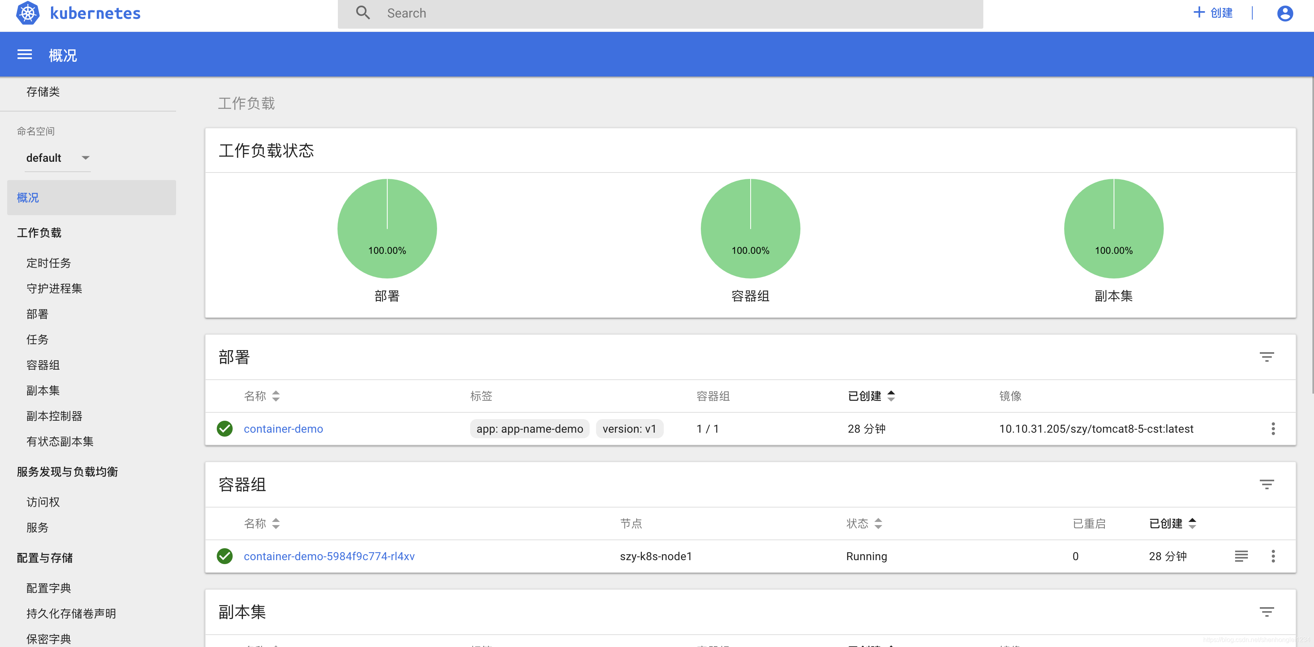Sort pods by 已创建 column
This screenshot has width=1314, height=647.
pyautogui.click(x=1172, y=523)
